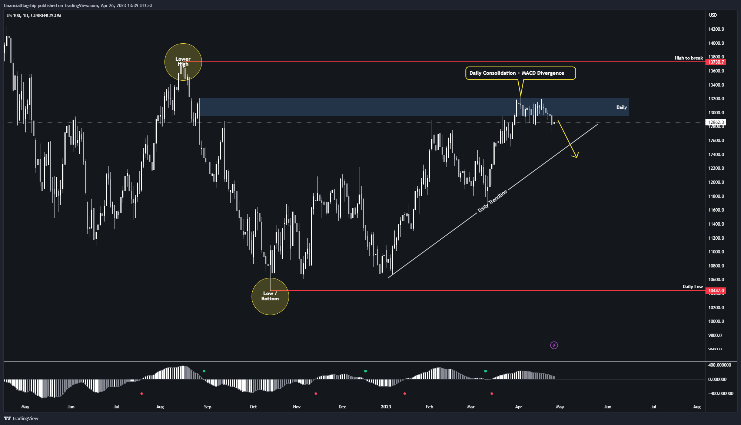Click the 14200.0 price axis label
The image size is (741, 425).
pyautogui.click(x=716, y=29)
